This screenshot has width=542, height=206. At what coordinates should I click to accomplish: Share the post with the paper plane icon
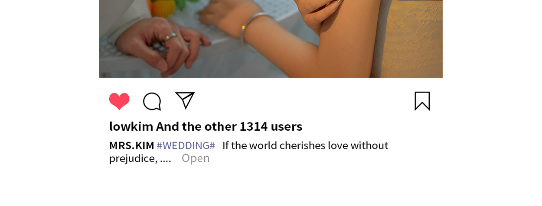(185, 100)
